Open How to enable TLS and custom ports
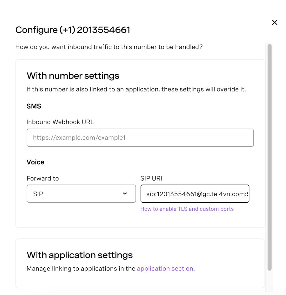This screenshot has width=286, height=295. (x=187, y=209)
